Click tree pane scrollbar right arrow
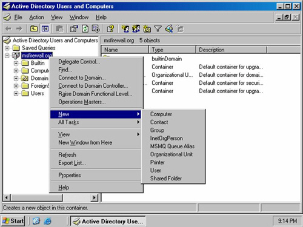Viewport: 303px width, 227px height. (94, 197)
